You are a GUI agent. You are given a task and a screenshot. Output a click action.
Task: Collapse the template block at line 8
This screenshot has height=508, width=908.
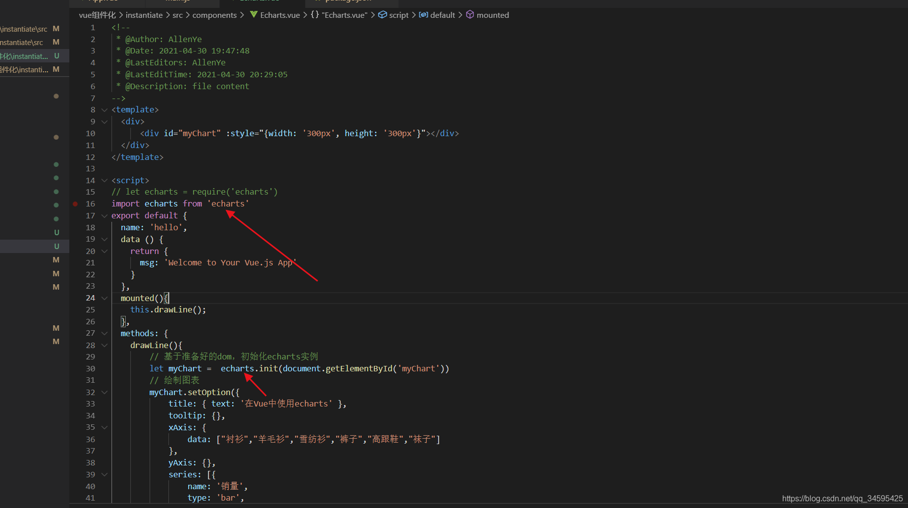pos(104,110)
